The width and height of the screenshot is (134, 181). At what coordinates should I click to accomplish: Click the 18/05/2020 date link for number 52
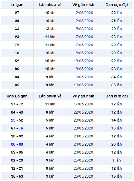[83, 61]
